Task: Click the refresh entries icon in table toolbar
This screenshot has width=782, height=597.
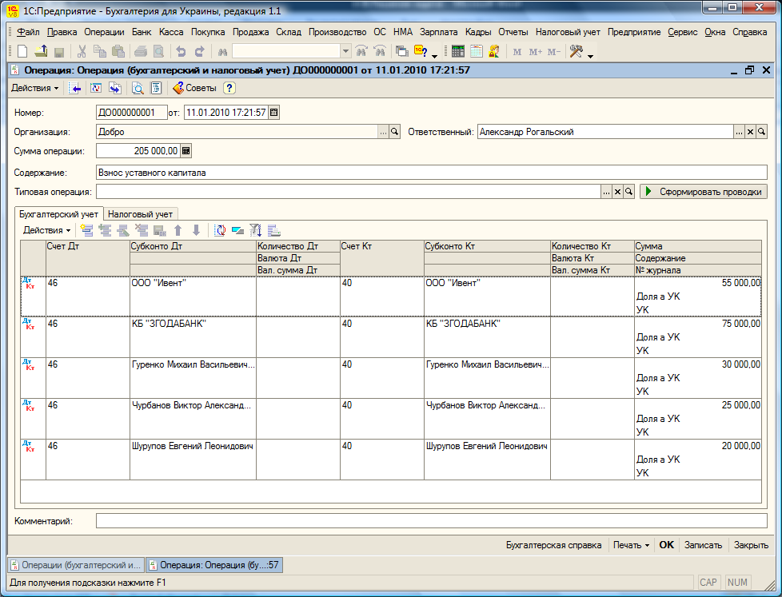Action: (219, 230)
